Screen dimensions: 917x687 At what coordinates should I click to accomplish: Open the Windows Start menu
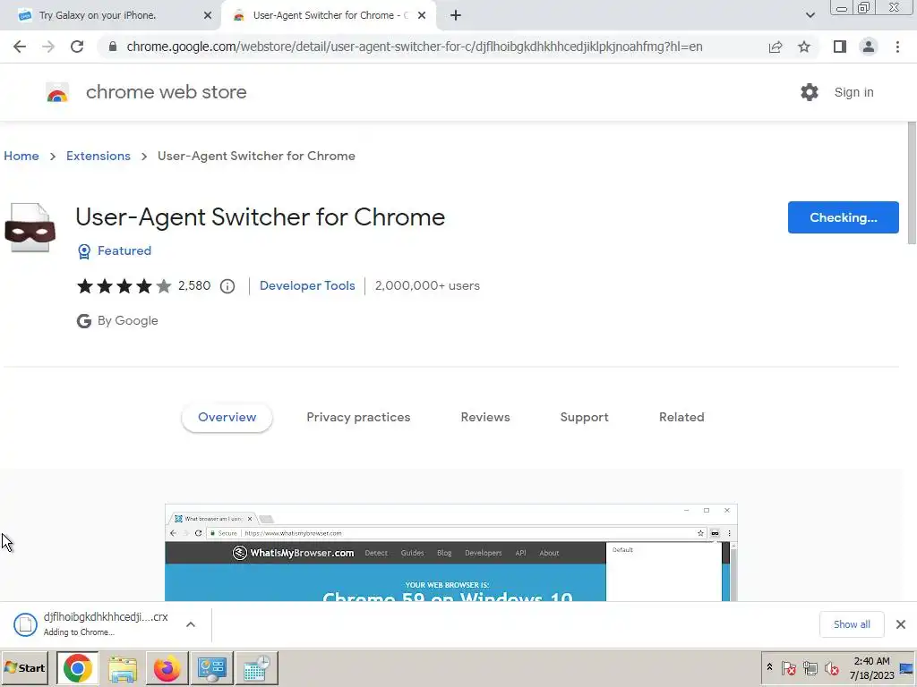pyautogui.click(x=24, y=667)
